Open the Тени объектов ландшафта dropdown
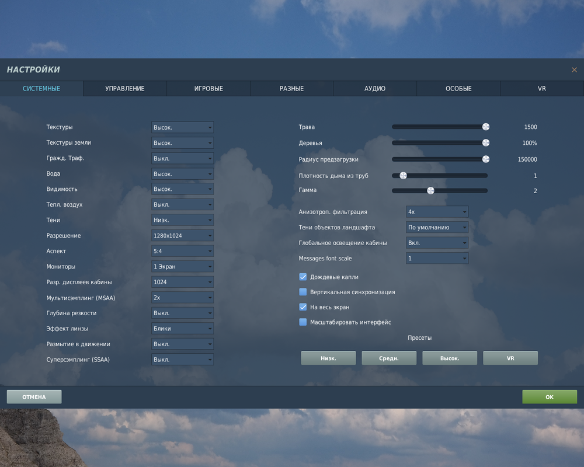 (x=437, y=227)
